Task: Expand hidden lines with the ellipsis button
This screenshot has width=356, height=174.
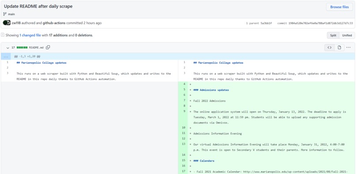Action: click(x=5, y=57)
